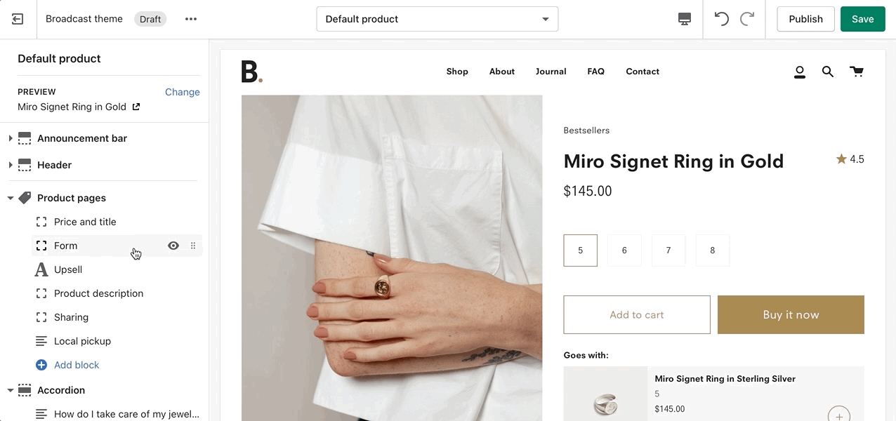Select ring size 8

[x=713, y=250]
